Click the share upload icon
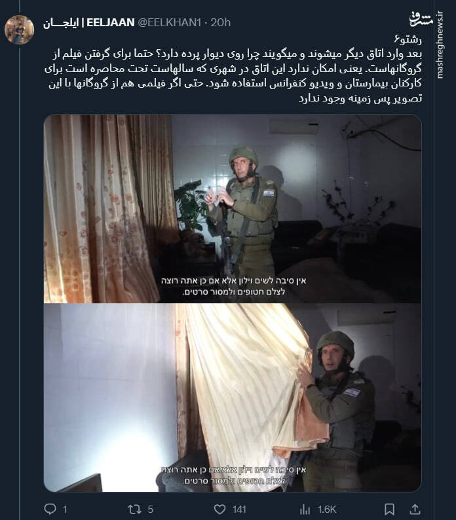The image size is (456, 520). pyautogui.click(x=415, y=509)
